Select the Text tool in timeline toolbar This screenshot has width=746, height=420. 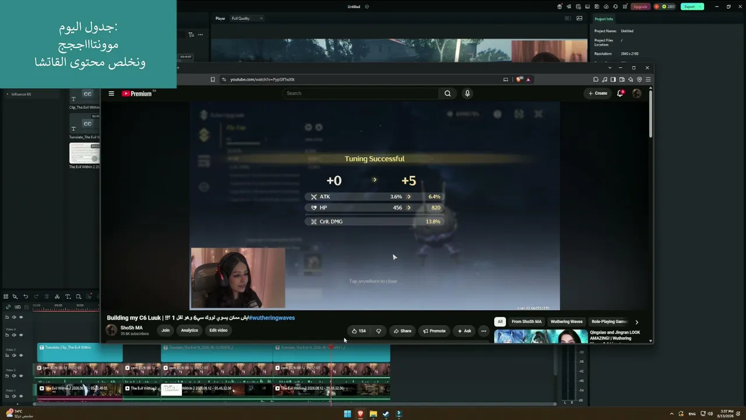click(68, 297)
